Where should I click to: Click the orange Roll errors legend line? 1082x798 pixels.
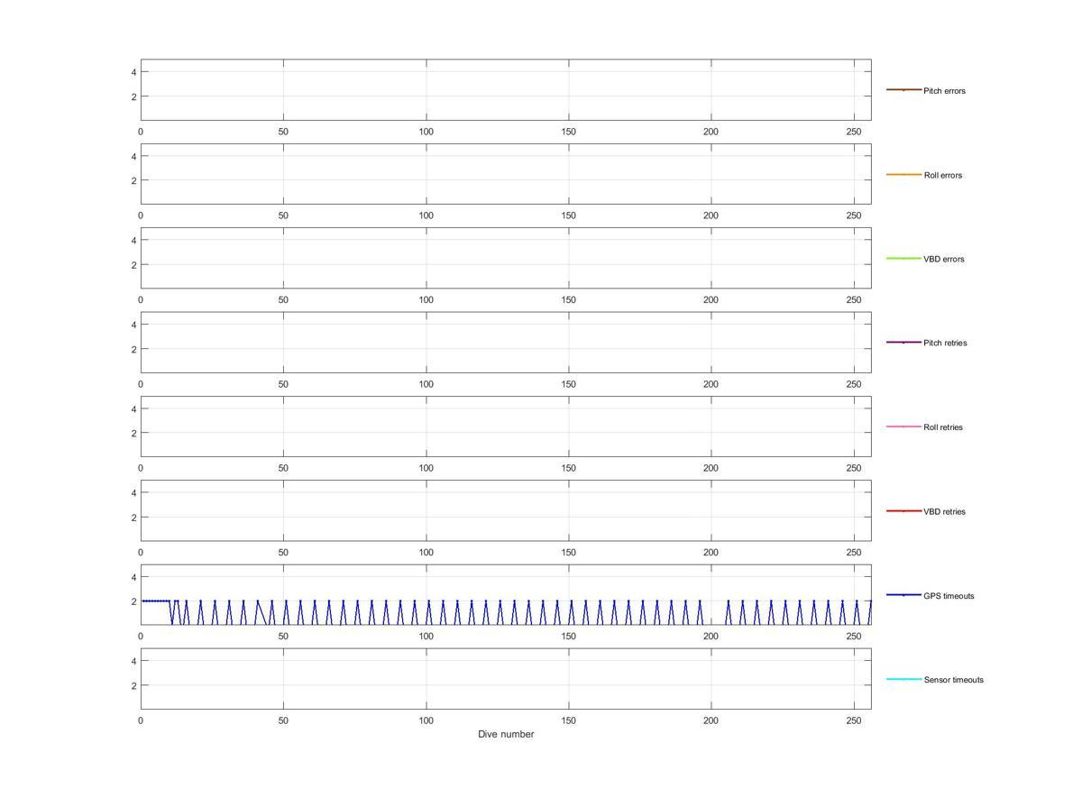pos(903,174)
